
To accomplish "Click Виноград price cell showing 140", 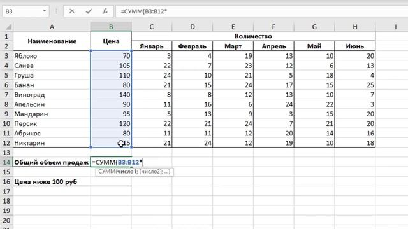I will click(111, 95).
